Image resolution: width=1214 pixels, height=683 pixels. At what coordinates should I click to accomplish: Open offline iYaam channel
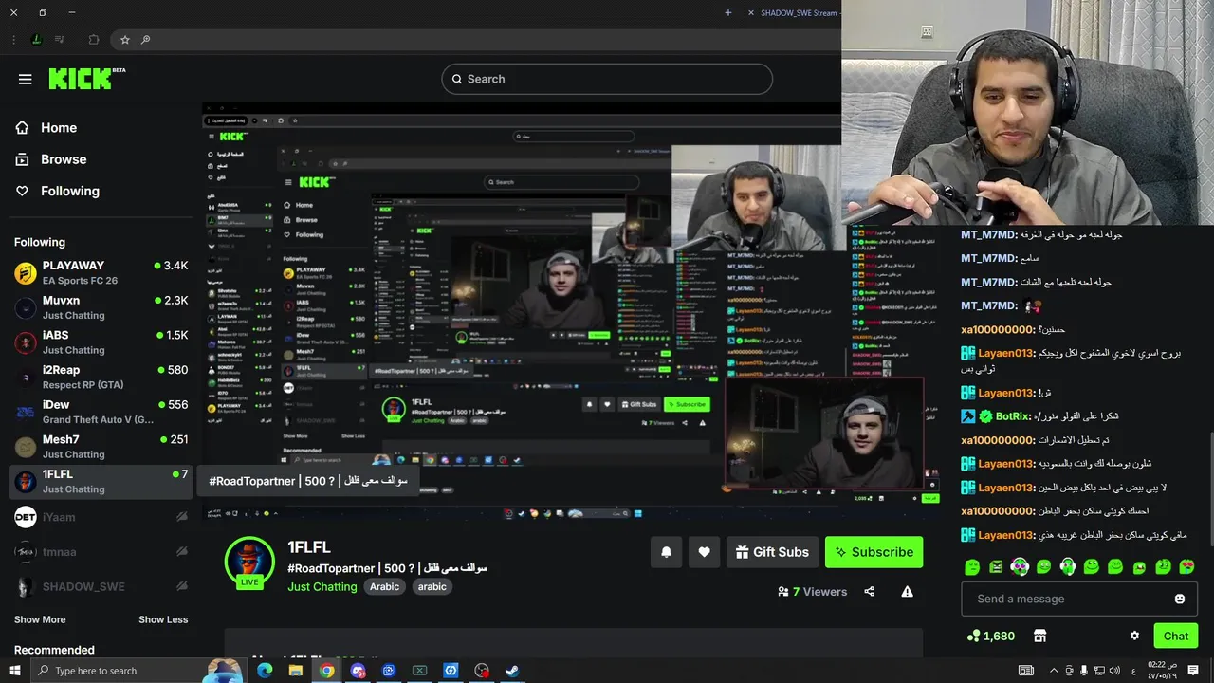pyautogui.click(x=101, y=517)
